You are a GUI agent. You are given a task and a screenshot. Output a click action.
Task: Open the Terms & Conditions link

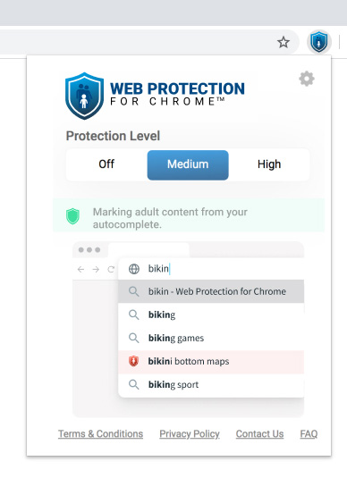point(101,434)
